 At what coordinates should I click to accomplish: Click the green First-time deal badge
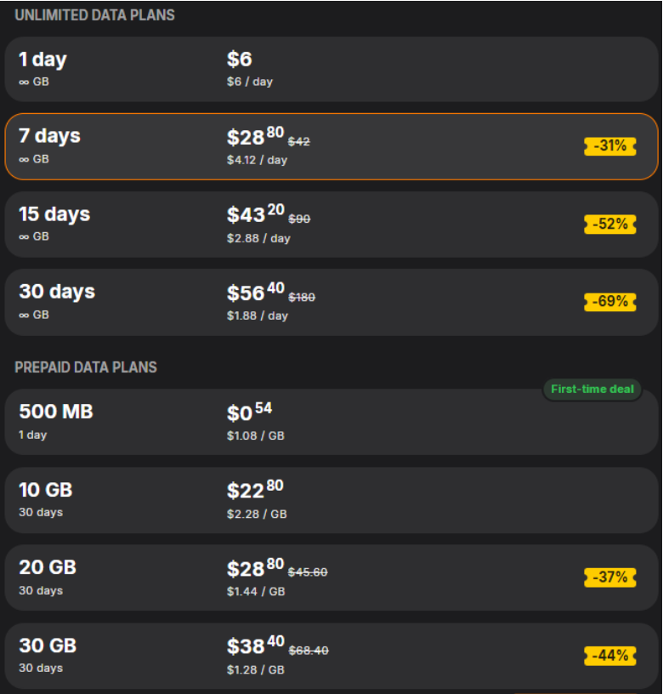pos(592,390)
